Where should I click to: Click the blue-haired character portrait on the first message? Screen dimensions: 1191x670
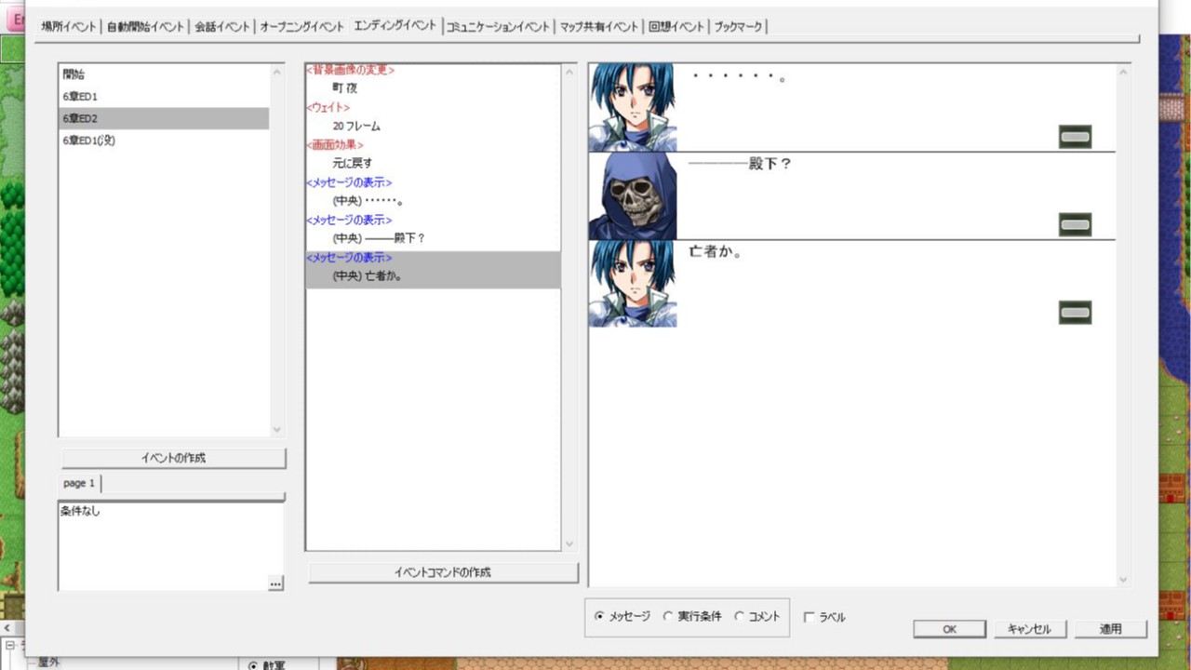[633, 104]
